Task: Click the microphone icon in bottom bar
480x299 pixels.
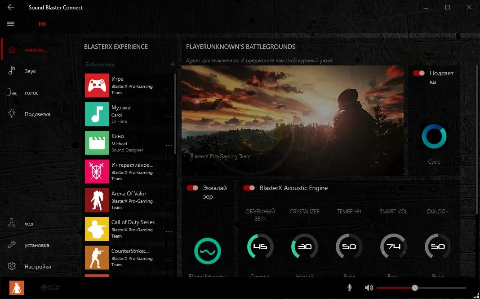Action: point(350,288)
